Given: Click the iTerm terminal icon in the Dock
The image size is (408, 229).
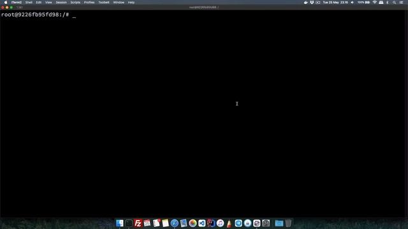Looking at the screenshot, I should point(129,223).
